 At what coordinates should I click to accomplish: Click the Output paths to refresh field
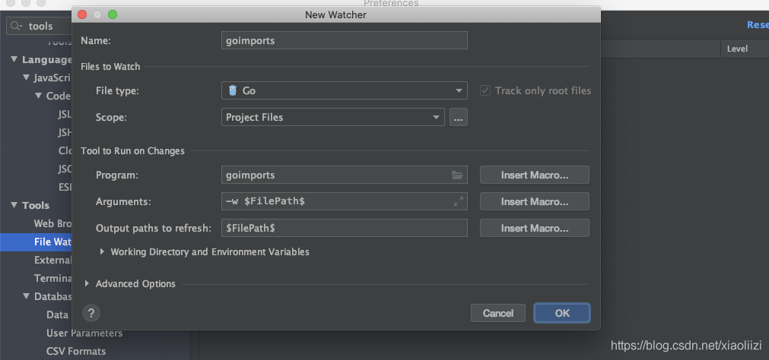344,228
